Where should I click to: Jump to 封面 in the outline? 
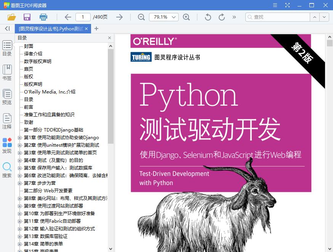click(29, 46)
